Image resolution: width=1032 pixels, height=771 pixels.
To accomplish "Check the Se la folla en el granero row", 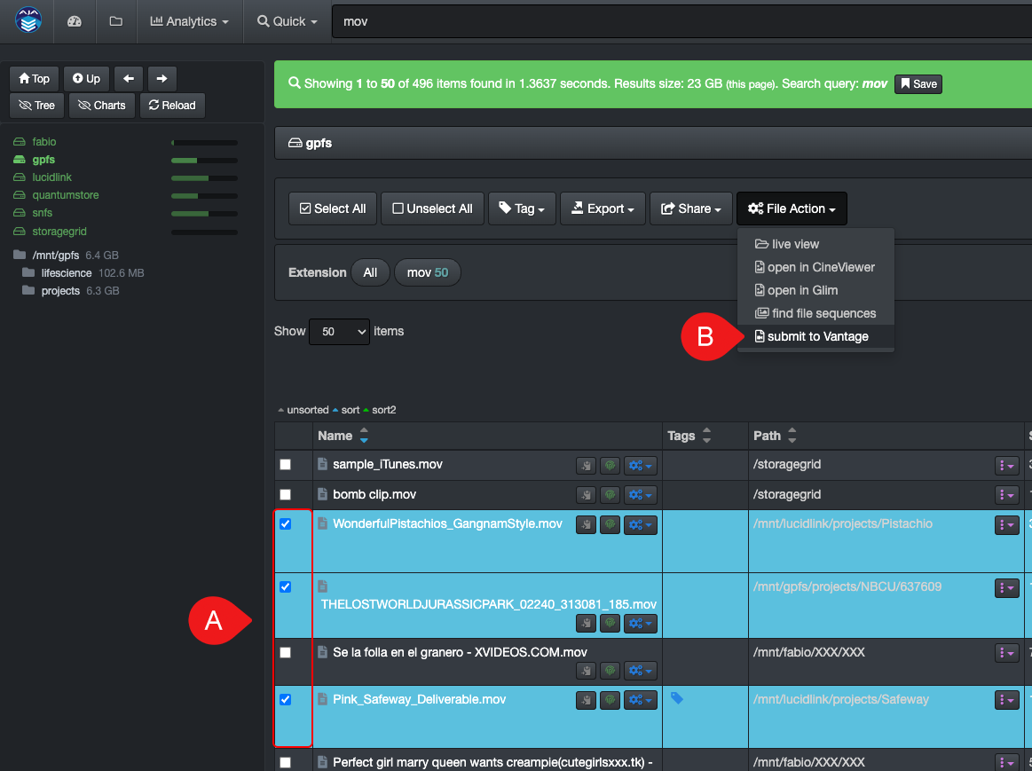I will [285, 652].
